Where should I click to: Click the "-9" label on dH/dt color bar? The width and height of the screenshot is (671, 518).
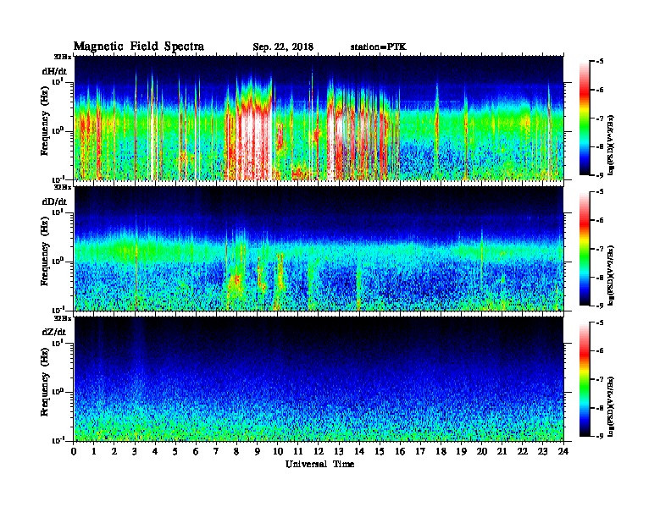click(600, 175)
